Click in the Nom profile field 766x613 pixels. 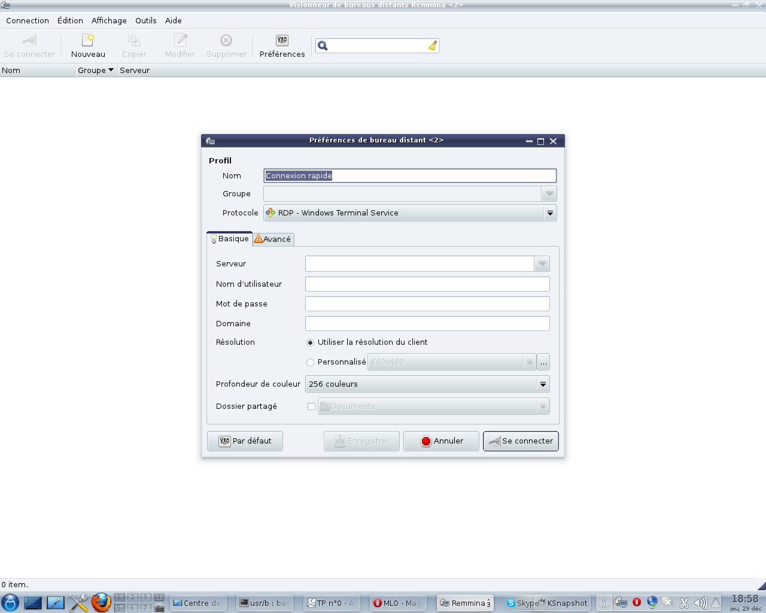410,175
